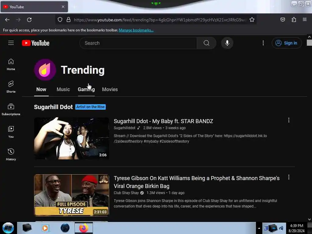
Task: Select the YouTube browser tab
Action: click(34, 7)
